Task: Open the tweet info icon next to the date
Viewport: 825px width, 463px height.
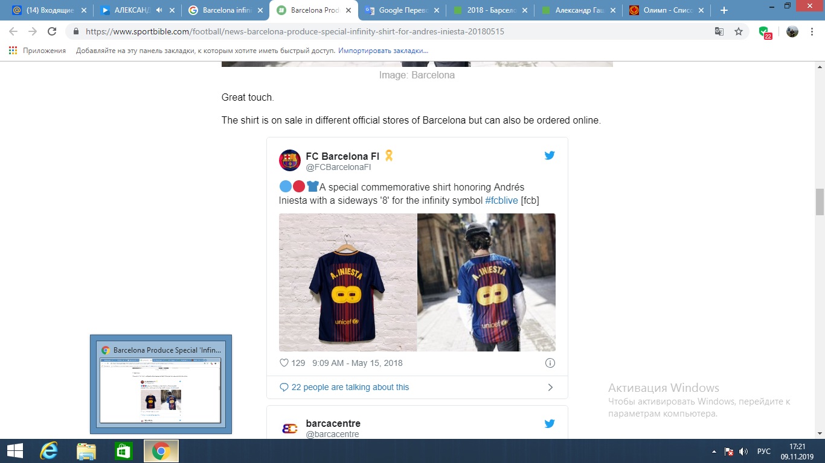Action: coord(550,363)
